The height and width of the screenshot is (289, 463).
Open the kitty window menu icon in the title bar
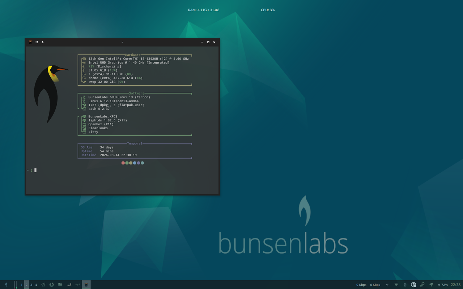pyautogui.click(x=30, y=42)
